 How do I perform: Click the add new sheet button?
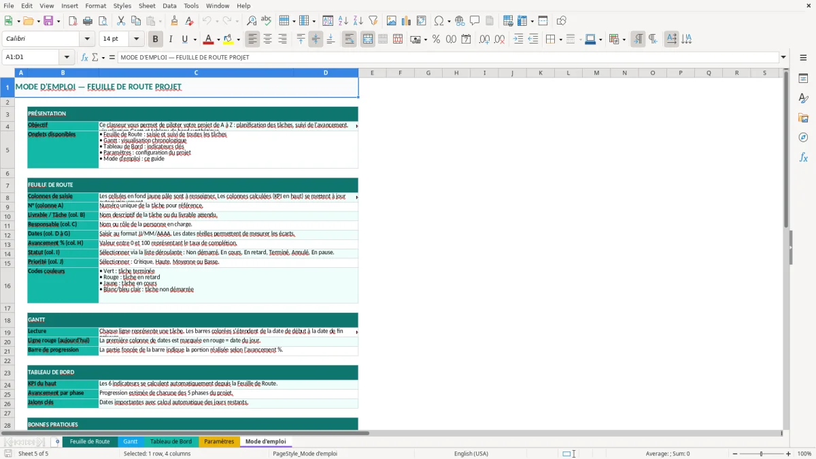57,441
